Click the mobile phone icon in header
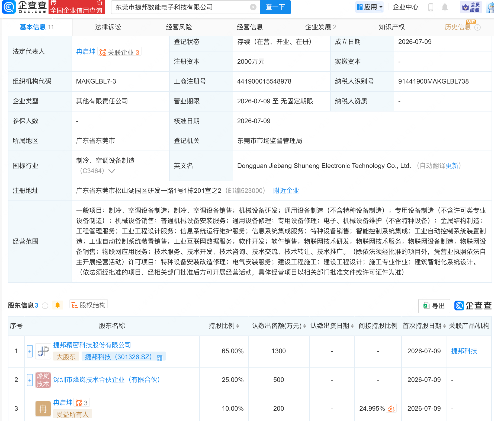Viewport: 494px width, 421px height. (431, 7)
